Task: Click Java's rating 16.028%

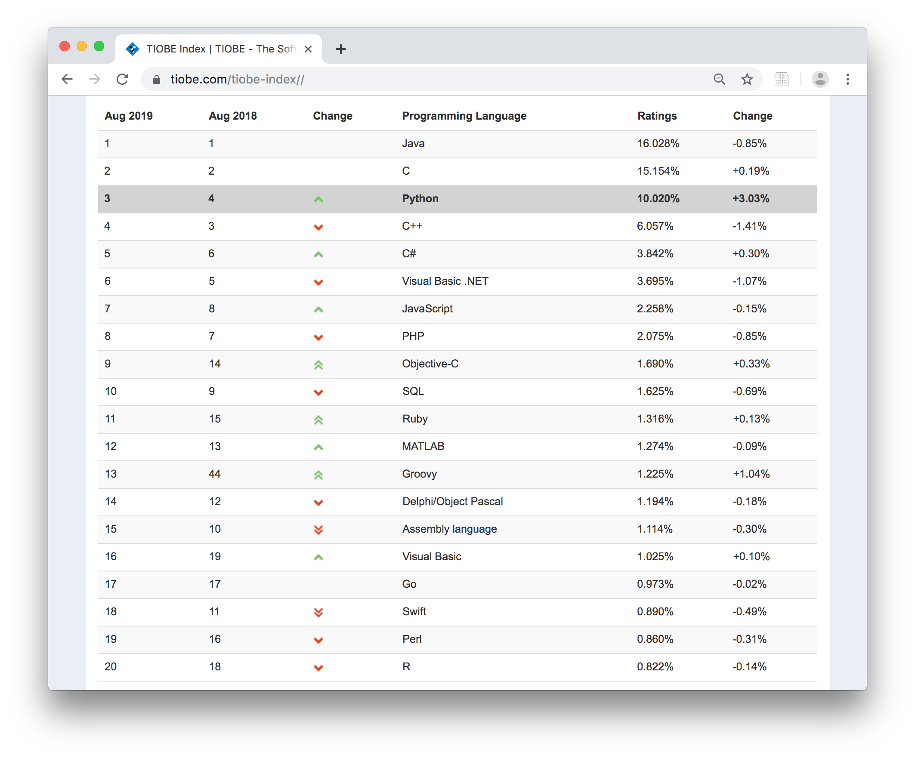Action: 658,143
